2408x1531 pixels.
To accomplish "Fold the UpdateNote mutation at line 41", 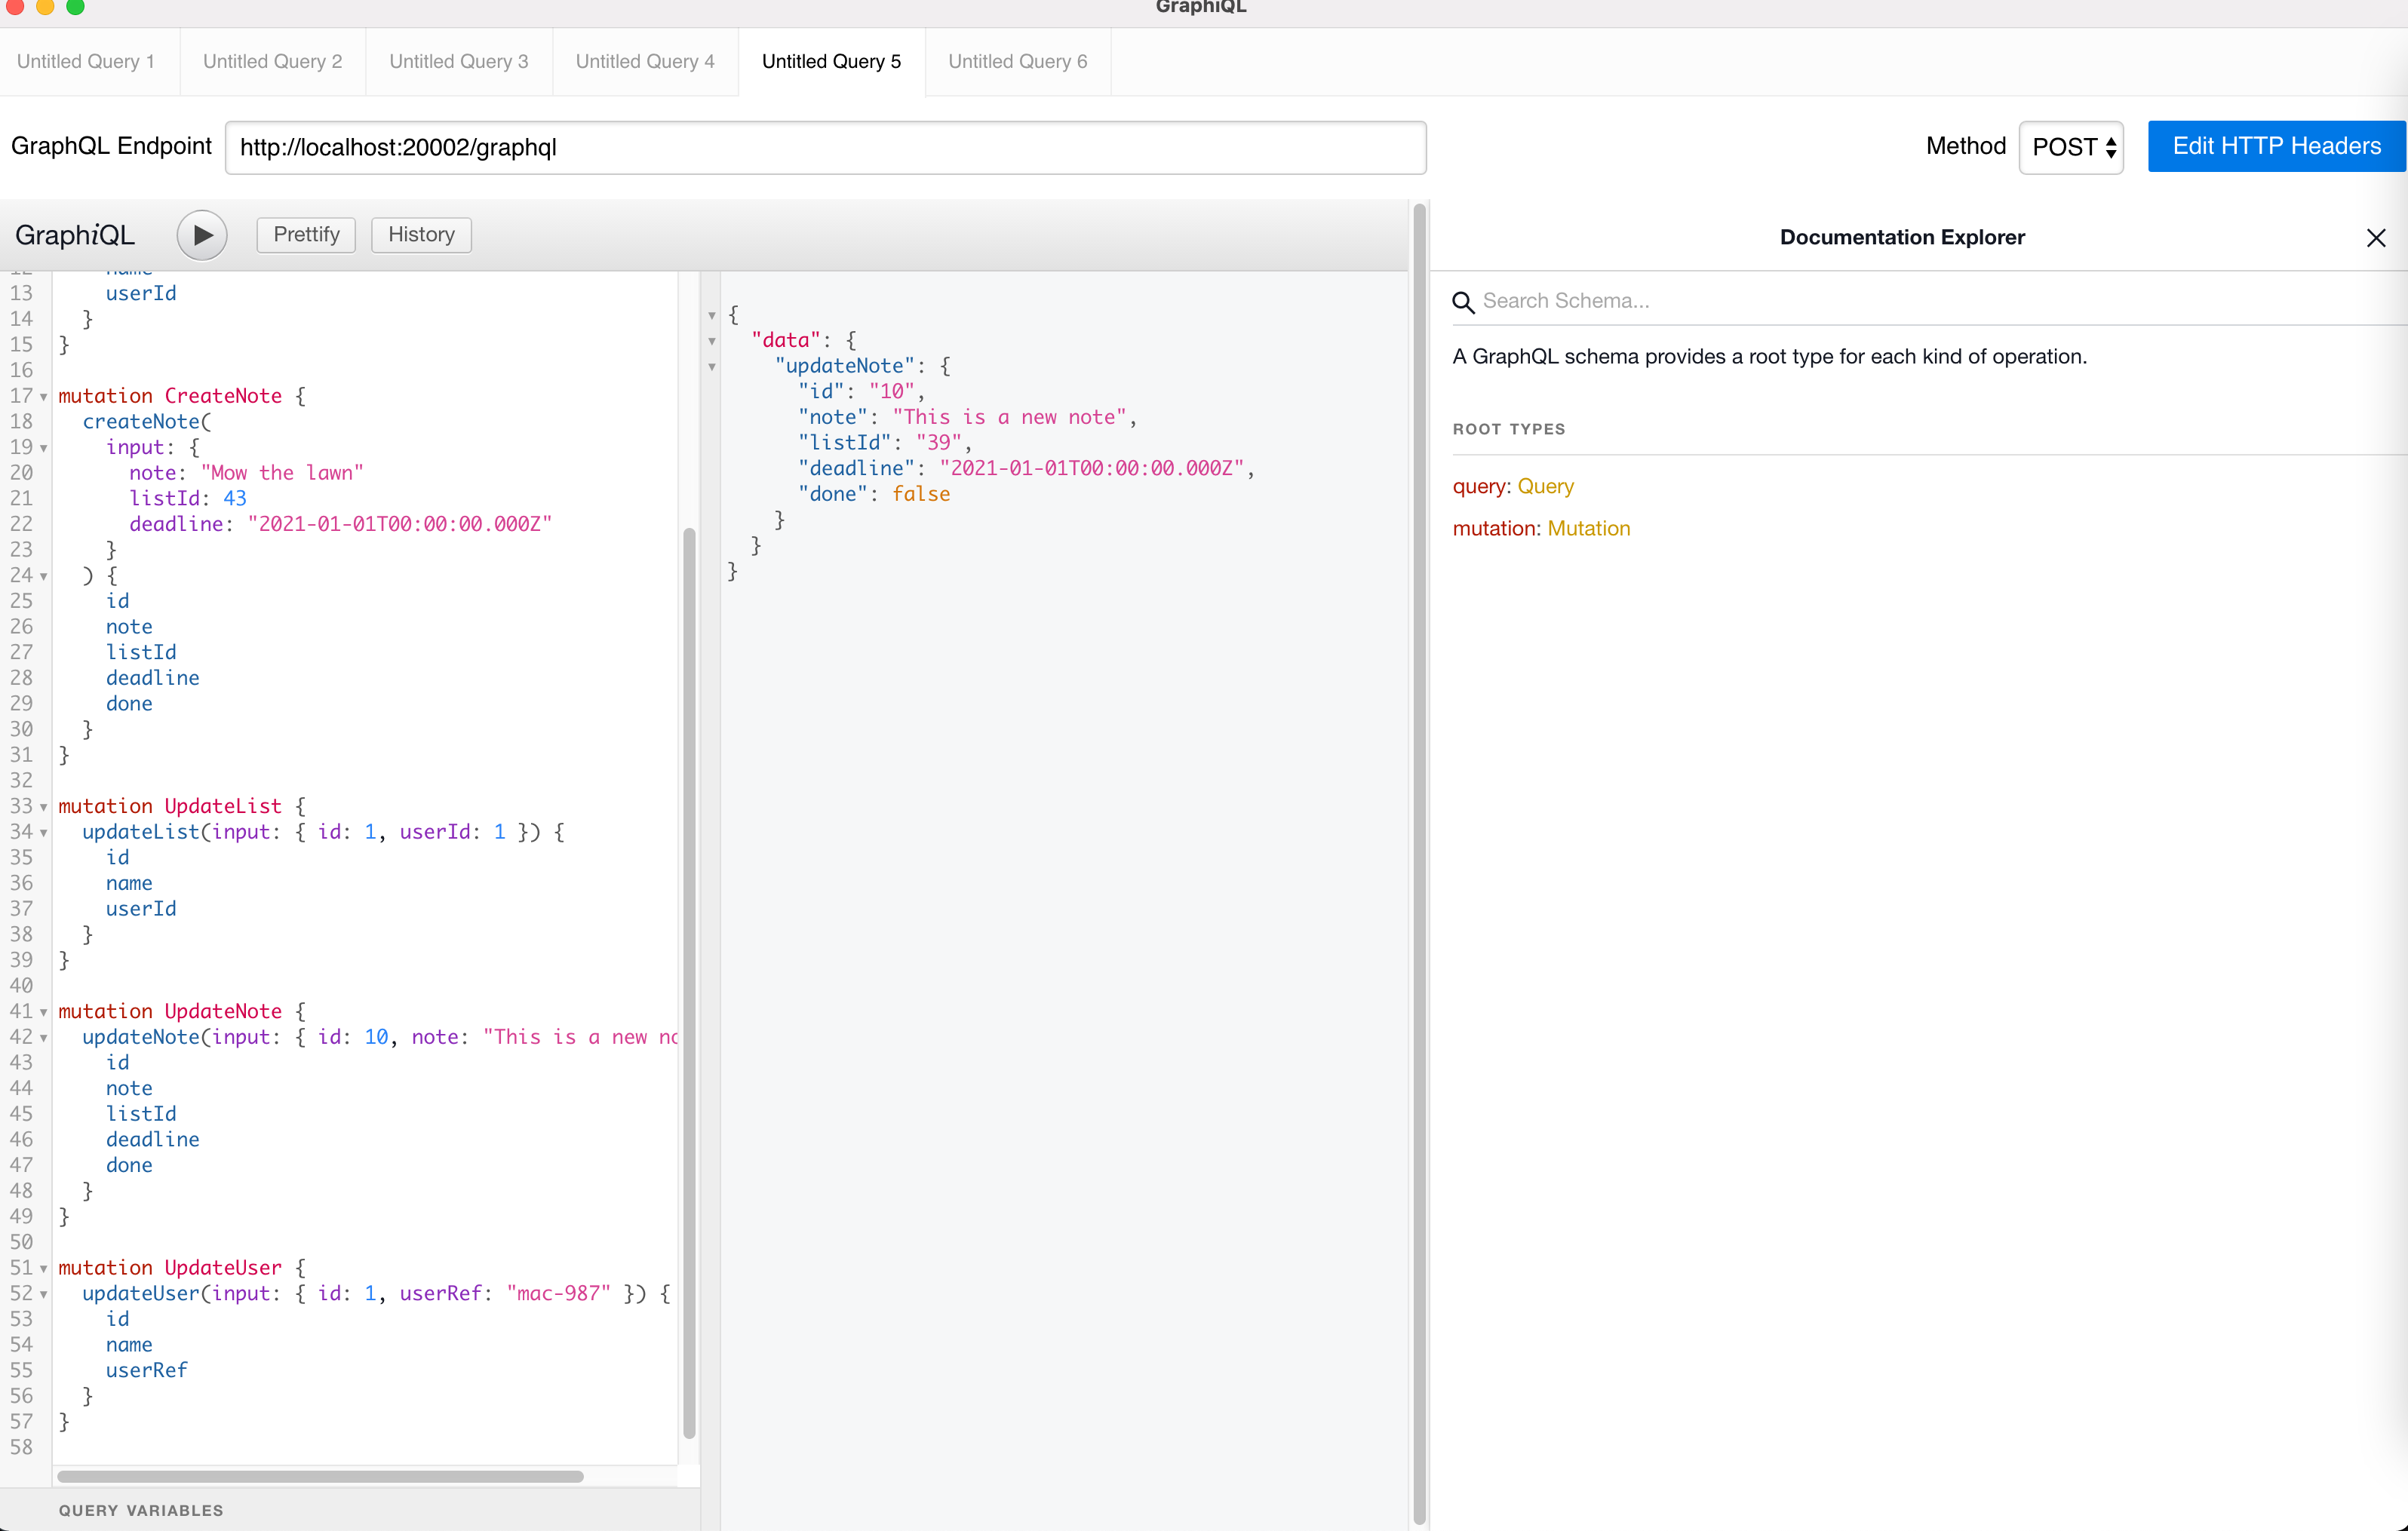I will [x=44, y=1012].
